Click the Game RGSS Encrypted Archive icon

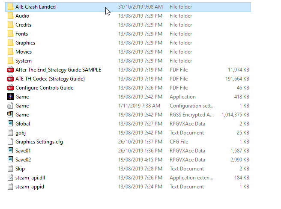tap(10, 115)
